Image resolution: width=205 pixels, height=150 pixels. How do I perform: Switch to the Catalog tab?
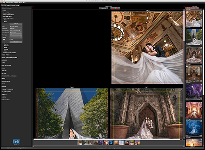coord(4,5)
